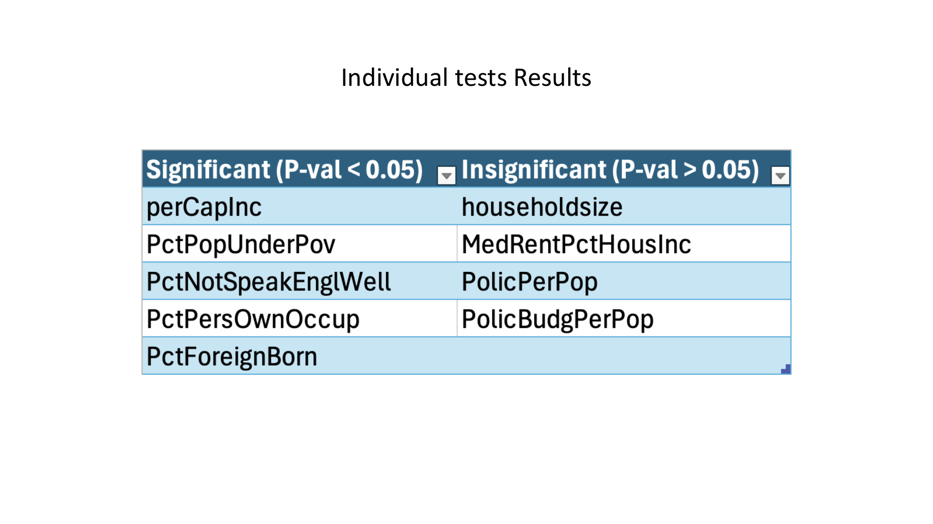
Task: Select the PctNotSpeakEnglWell cell
Action: [x=300, y=281]
